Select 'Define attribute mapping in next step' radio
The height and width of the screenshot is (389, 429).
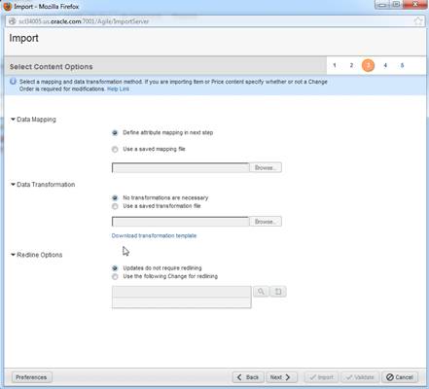click(x=115, y=133)
